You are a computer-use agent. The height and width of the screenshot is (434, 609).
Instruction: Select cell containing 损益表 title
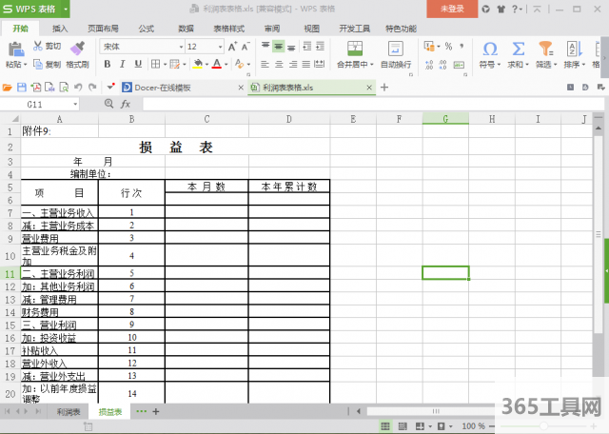click(176, 148)
